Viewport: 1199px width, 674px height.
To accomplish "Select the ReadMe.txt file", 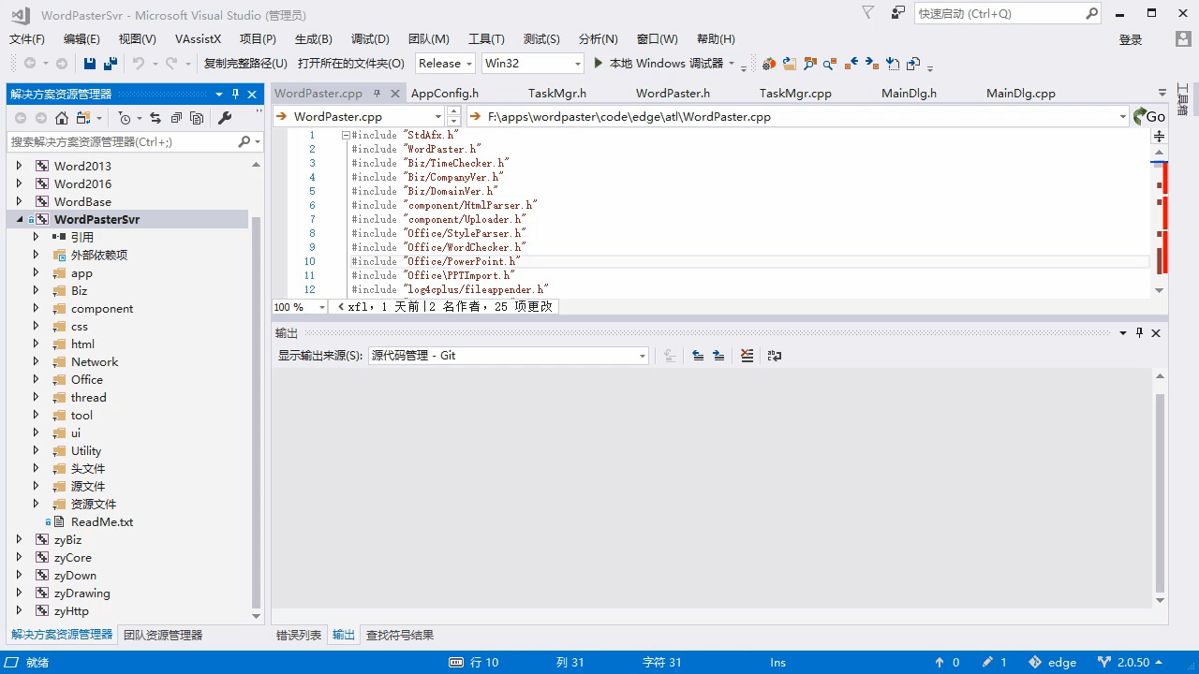I will [102, 522].
